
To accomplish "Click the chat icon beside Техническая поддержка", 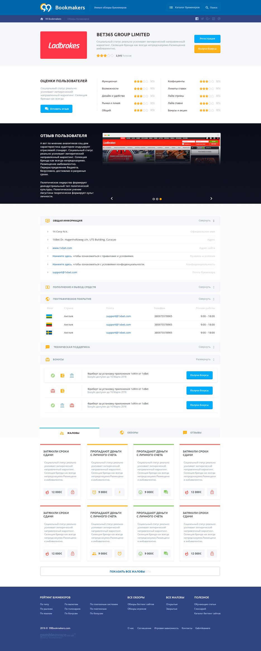I will 47,347.
